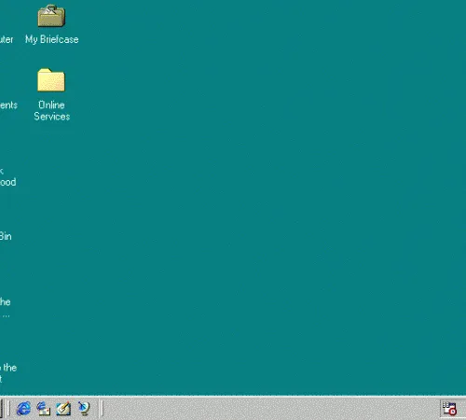
Task: Click the "Online Services" label text
Action: pyautogui.click(x=52, y=110)
